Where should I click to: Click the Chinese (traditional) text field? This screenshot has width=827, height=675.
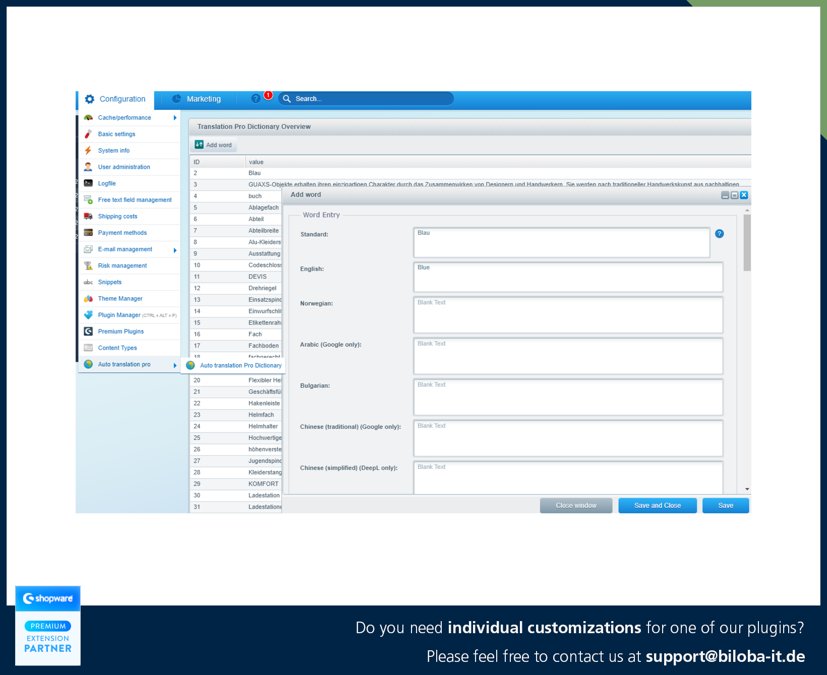tap(568, 438)
